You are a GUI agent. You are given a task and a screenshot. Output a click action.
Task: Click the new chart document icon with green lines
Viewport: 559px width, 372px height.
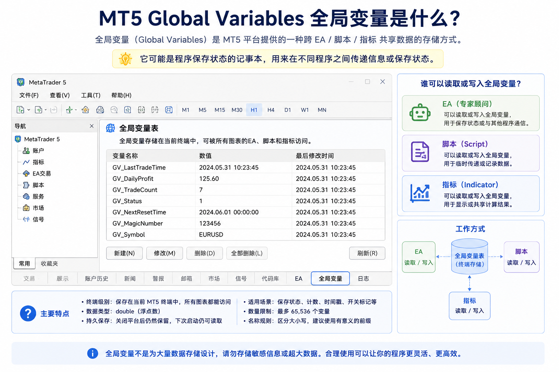[x=20, y=110]
